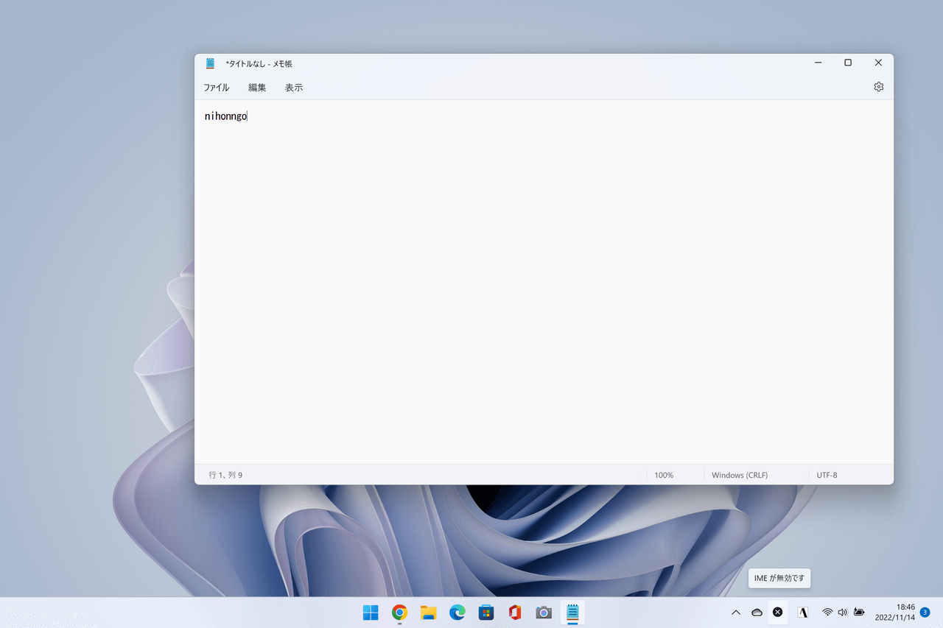Viewport: 943px width, 628px height.
Task: Expand hidden system tray icons chevron
Action: 735,613
